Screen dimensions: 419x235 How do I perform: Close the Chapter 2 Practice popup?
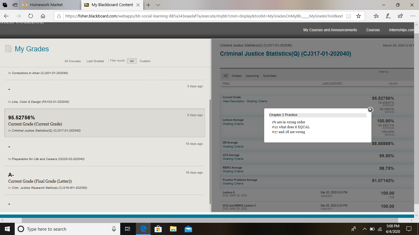(x=370, y=109)
